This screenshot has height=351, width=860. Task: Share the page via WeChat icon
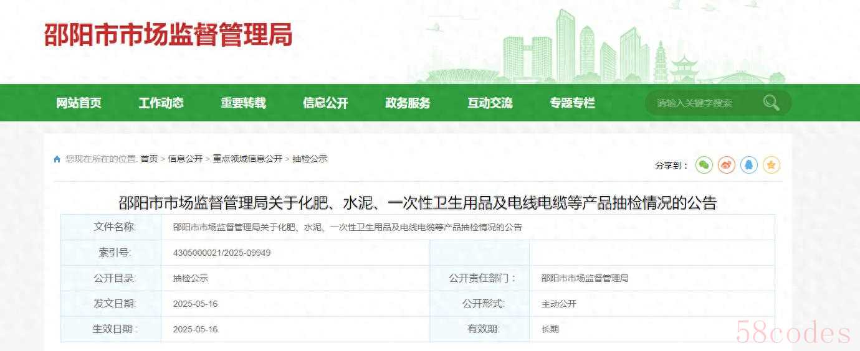704,165
